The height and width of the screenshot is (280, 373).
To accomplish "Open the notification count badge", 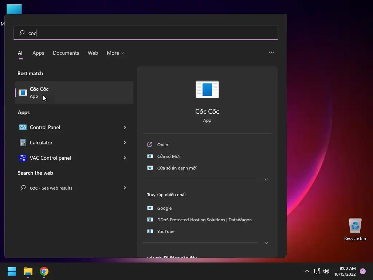I will 363,271.
